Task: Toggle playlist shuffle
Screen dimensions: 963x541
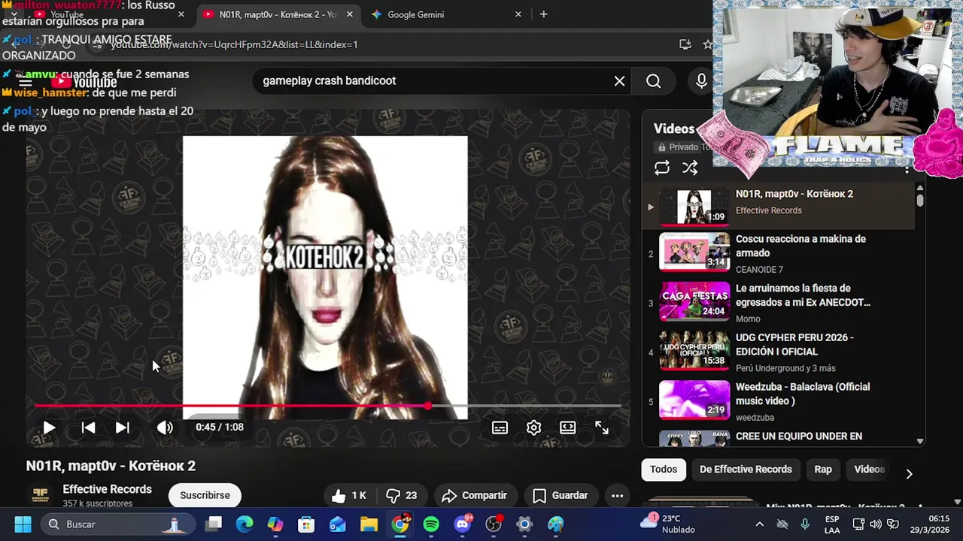Action: coord(690,168)
